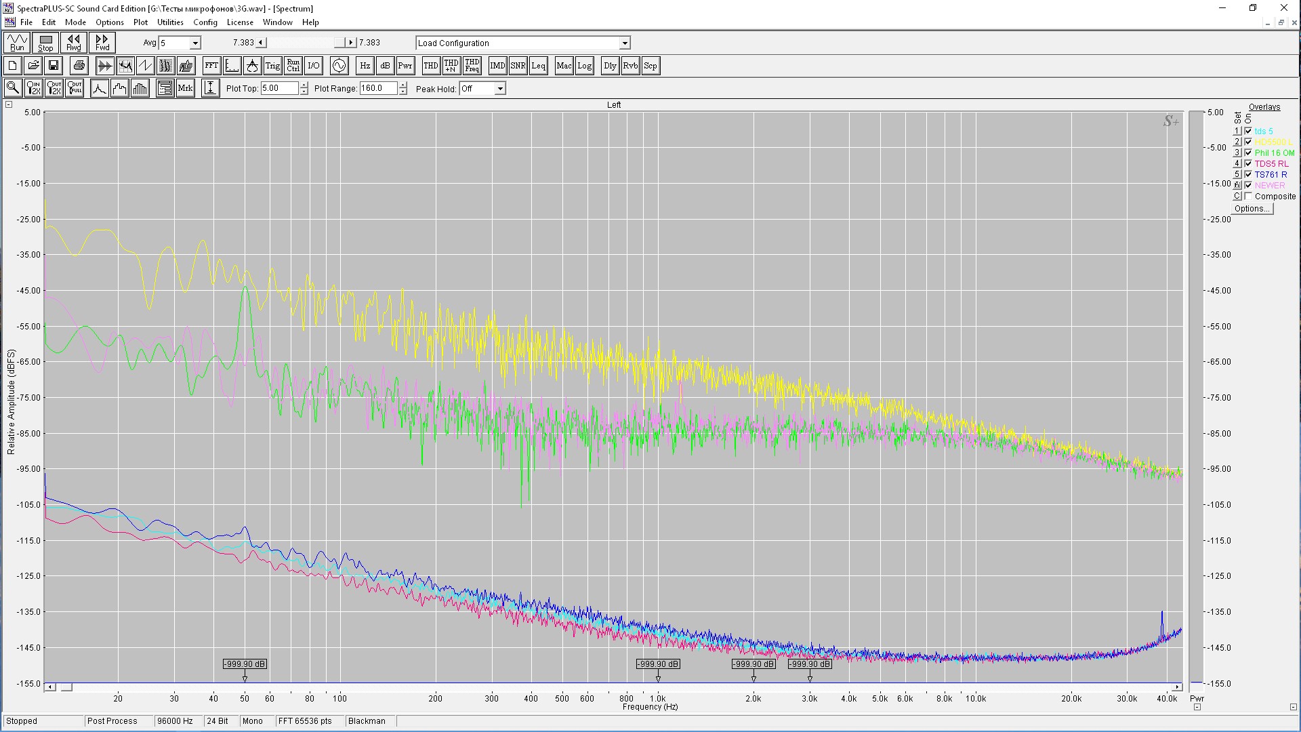Click the Mrk markers icon
This screenshot has width=1301, height=732.
pos(185,88)
